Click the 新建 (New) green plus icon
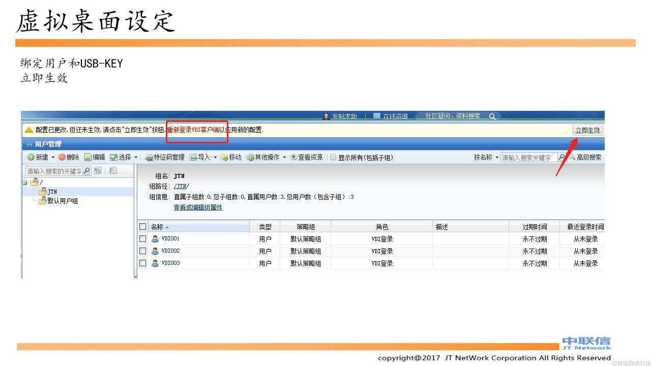 (x=31, y=158)
